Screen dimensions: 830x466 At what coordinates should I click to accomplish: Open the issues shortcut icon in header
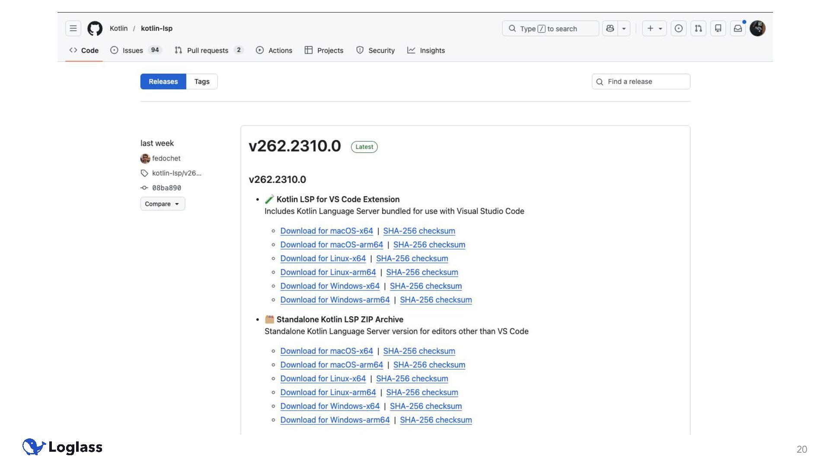click(678, 28)
